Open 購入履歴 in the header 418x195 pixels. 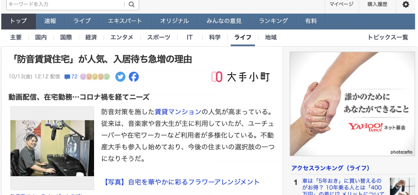click(x=377, y=4)
